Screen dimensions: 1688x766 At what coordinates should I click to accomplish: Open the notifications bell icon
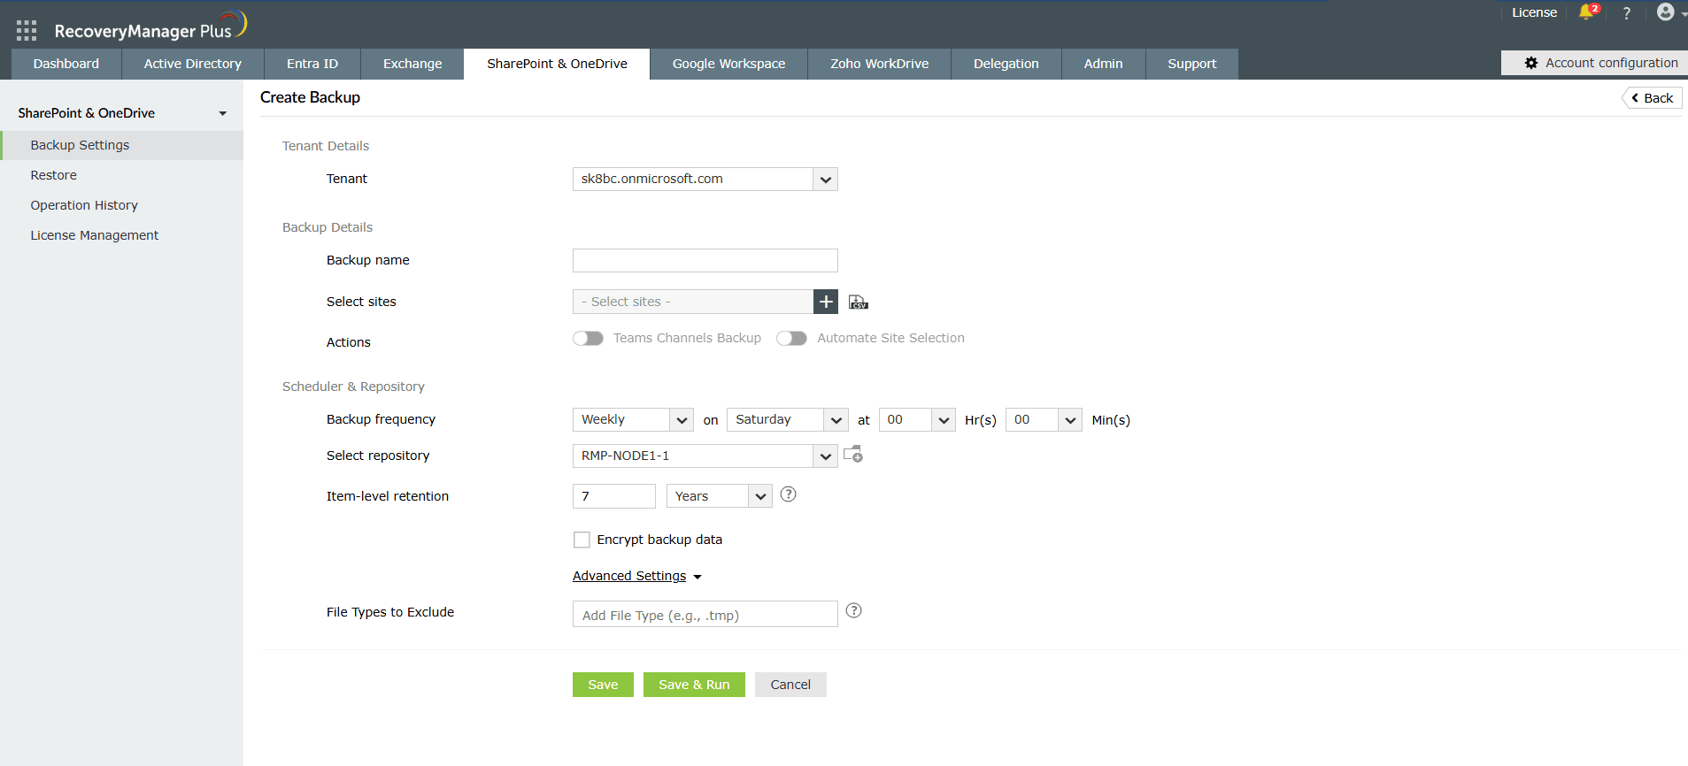pyautogui.click(x=1586, y=12)
